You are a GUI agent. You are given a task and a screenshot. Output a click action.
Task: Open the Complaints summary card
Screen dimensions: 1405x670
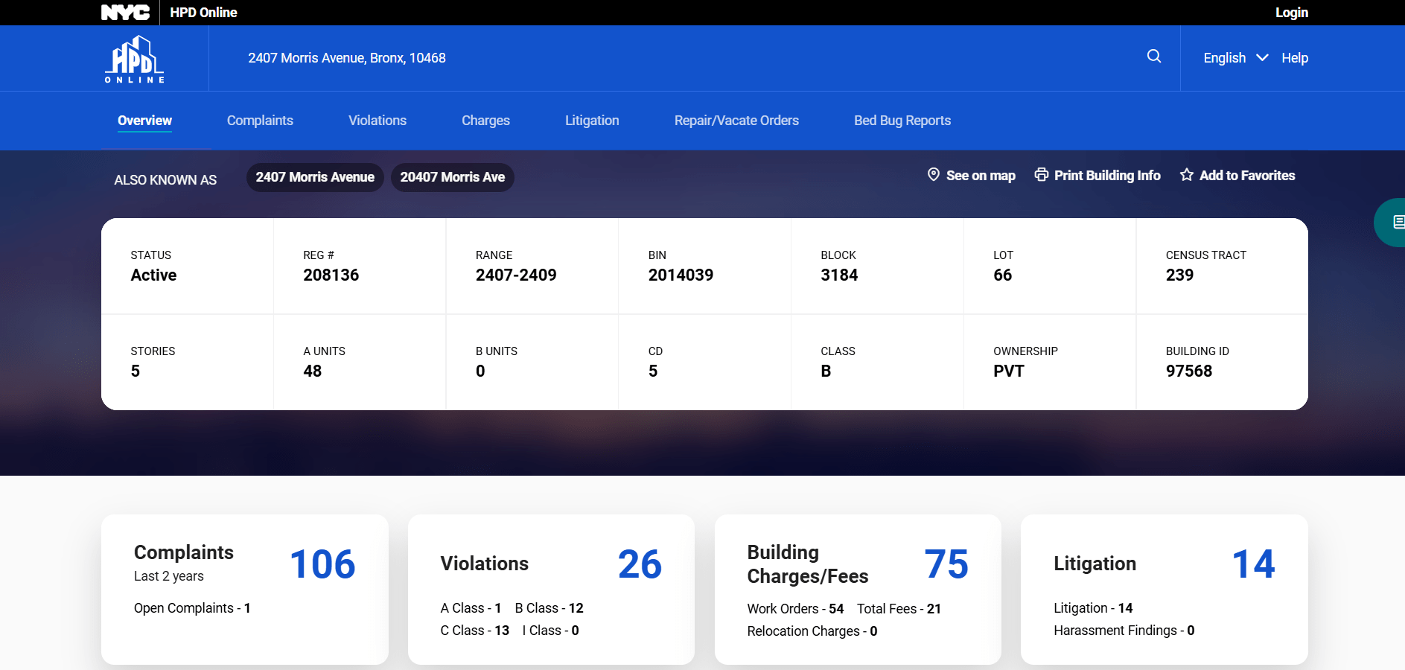tap(244, 588)
